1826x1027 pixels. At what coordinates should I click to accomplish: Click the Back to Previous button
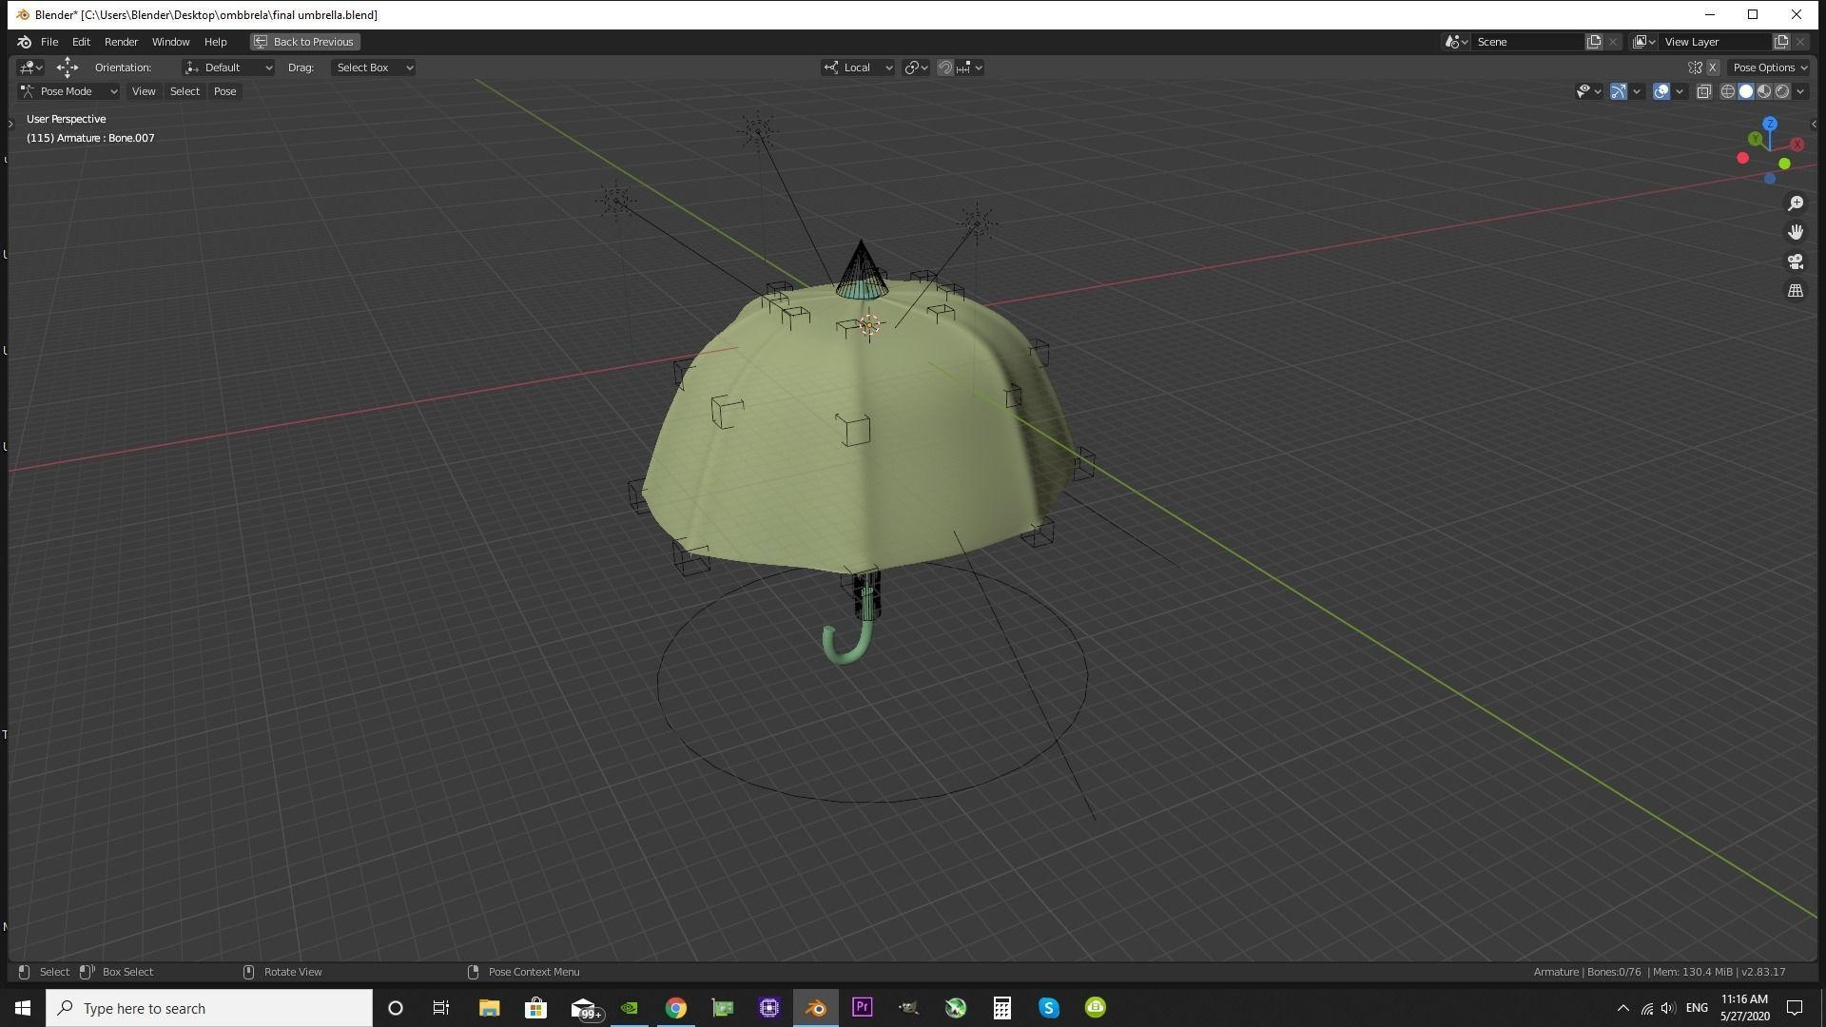click(304, 42)
